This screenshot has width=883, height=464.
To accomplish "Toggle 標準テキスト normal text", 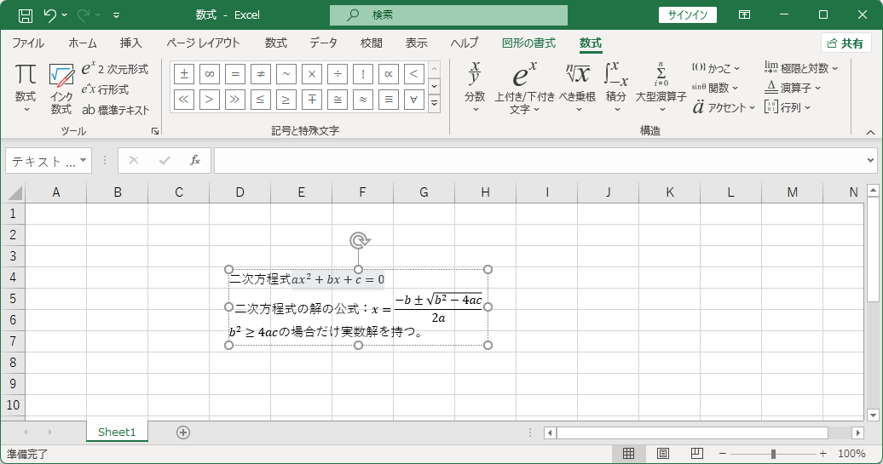I will (115, 110).
